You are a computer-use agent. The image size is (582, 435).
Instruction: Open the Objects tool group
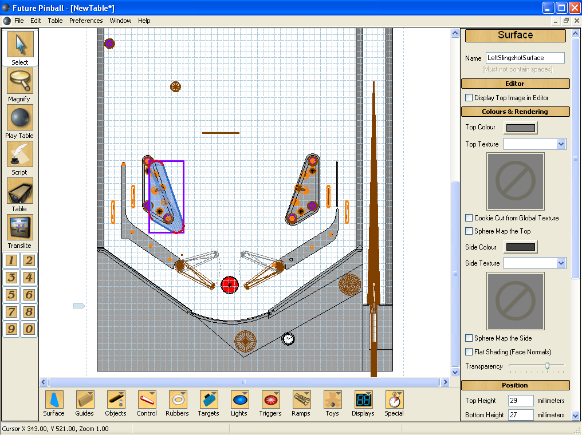(x=116, y=404)
